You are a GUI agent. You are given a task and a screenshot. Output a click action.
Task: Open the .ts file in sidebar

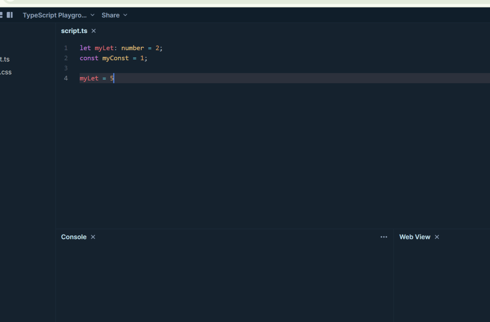click(x=5, y=59)
